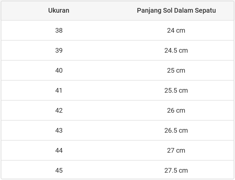Select the 25.5 cm cell

coord(176,90)
